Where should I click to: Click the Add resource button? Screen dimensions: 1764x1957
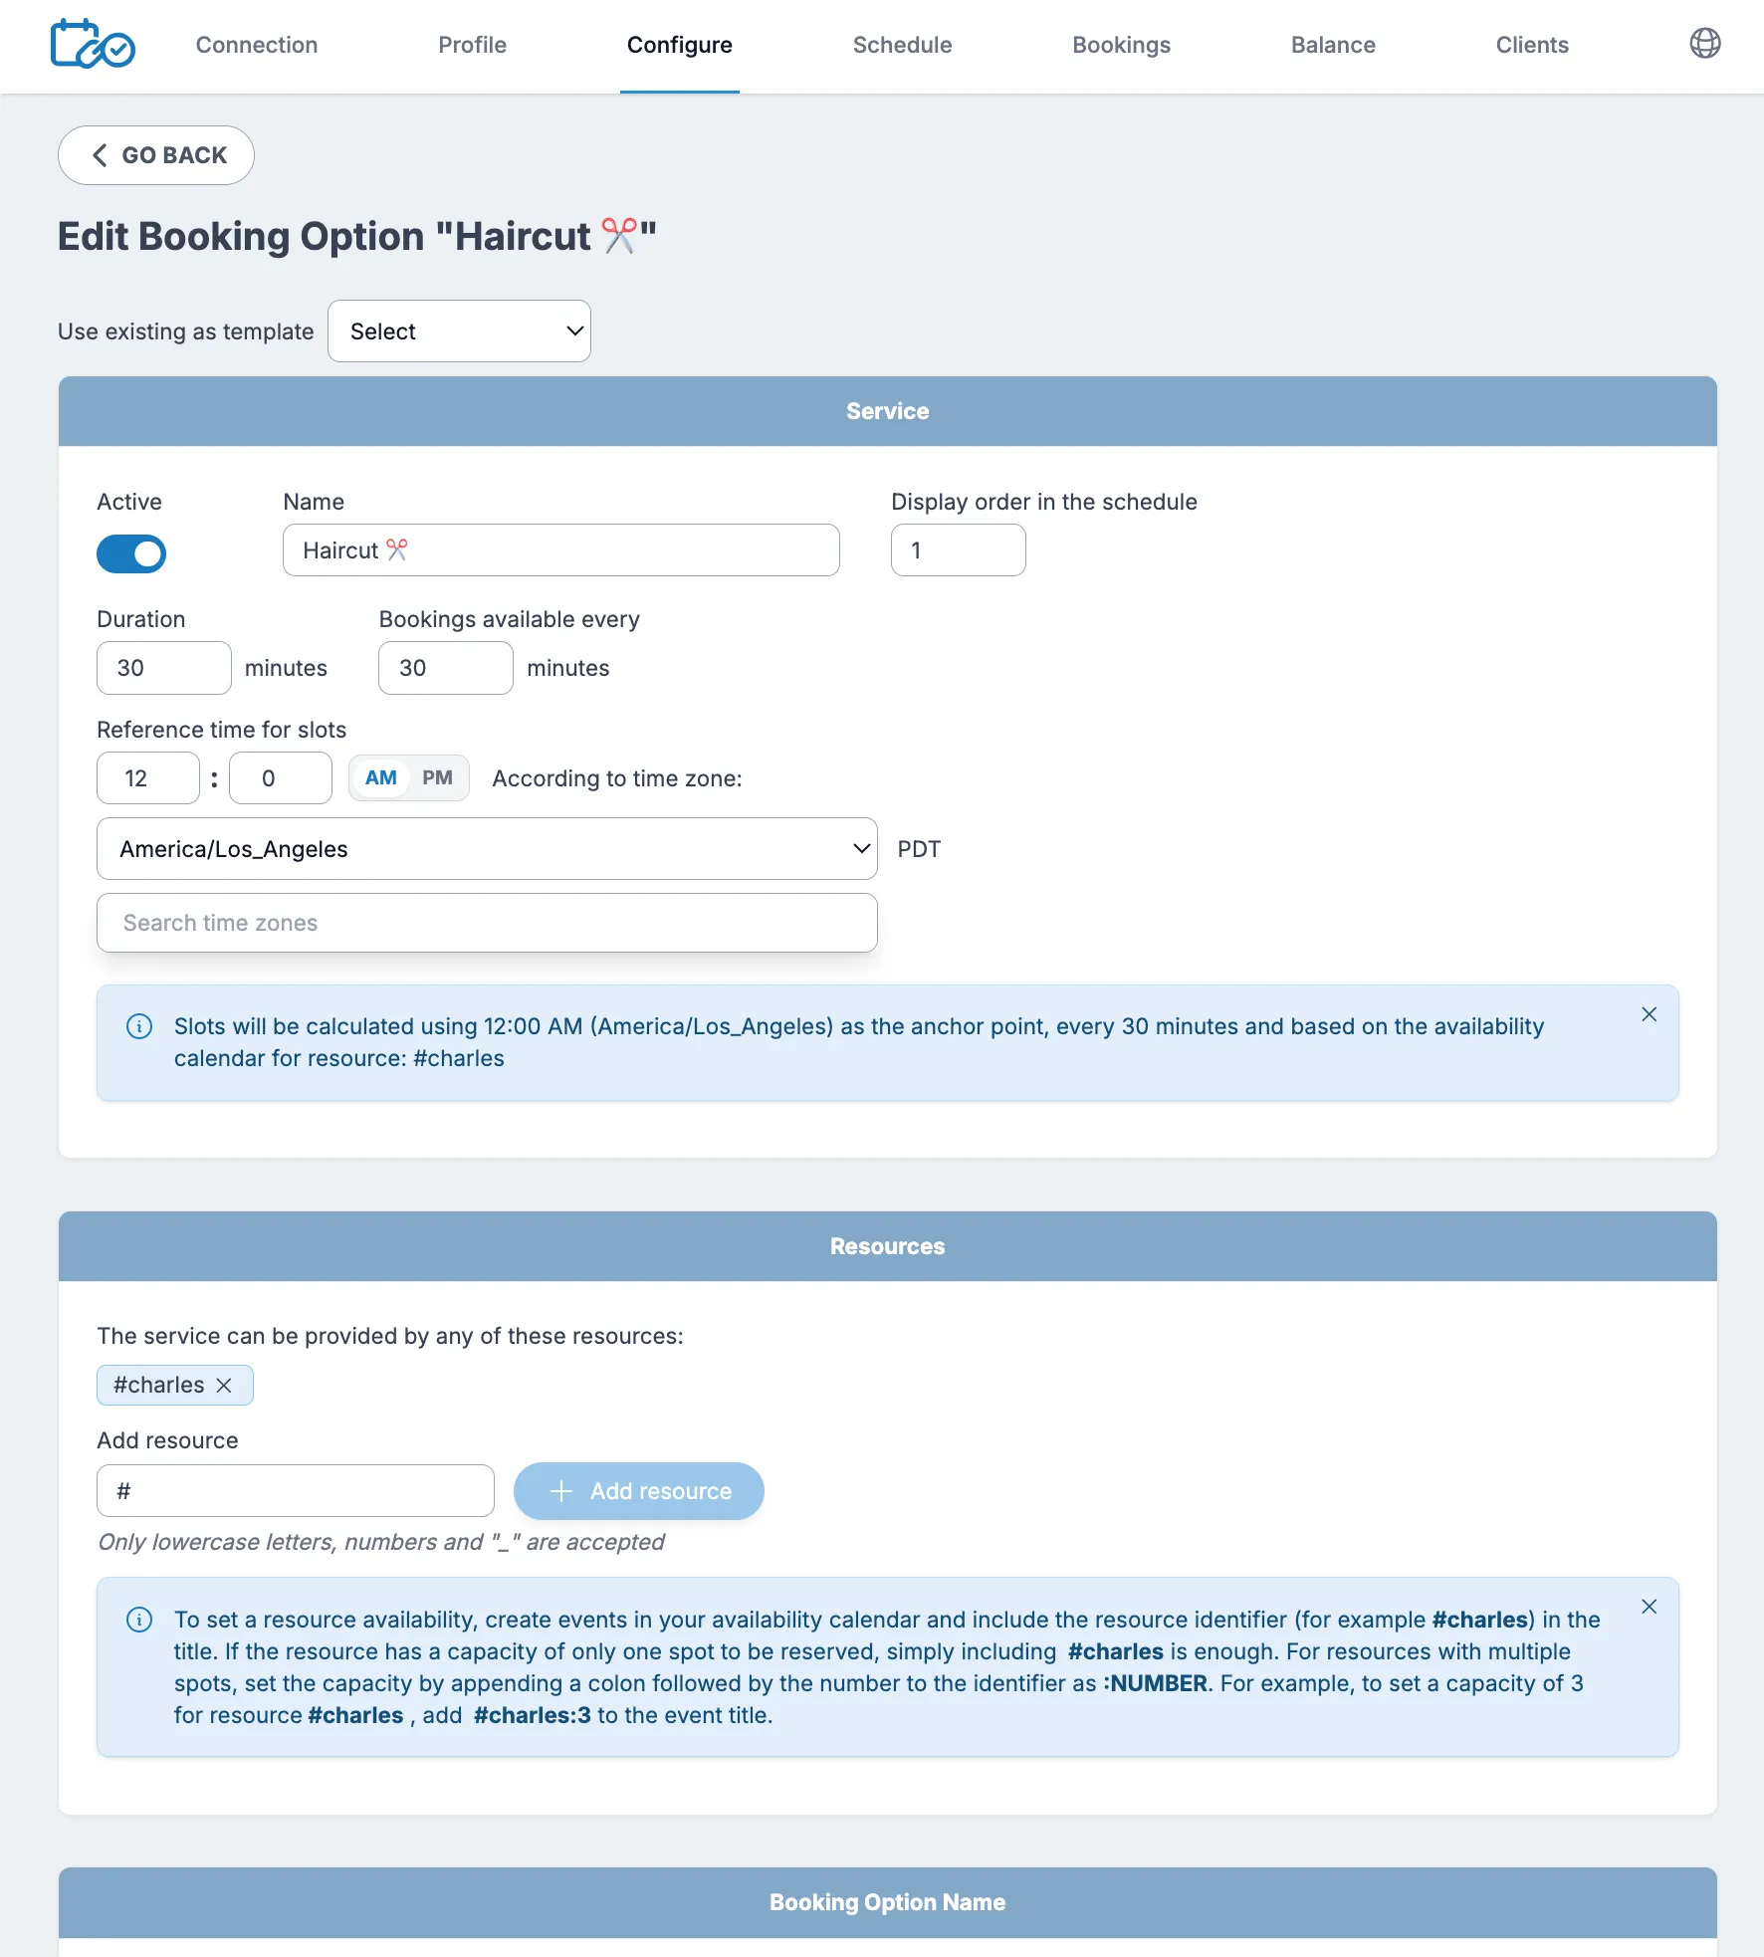click(x=638, y=1491)
